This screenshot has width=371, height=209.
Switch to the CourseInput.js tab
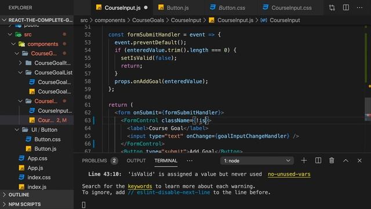click(x=122, y=8)
